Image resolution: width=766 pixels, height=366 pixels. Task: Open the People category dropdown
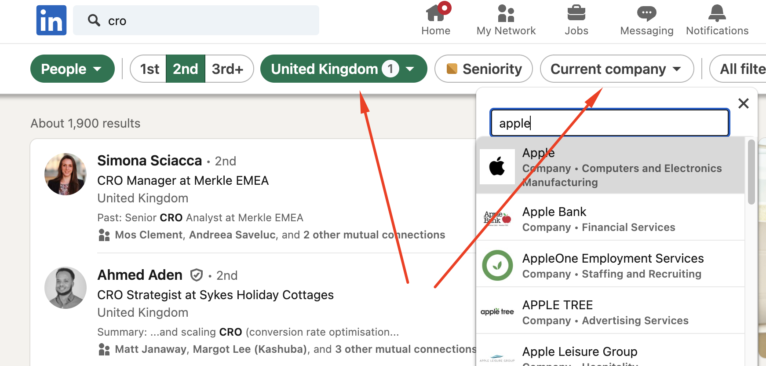click(x=72, y=69)
